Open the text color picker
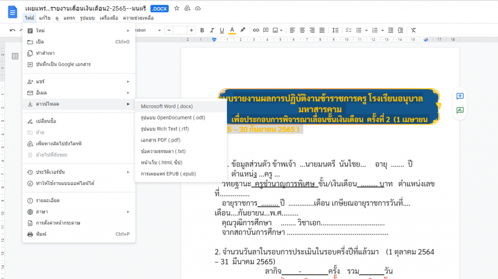 tap(232, 30)
